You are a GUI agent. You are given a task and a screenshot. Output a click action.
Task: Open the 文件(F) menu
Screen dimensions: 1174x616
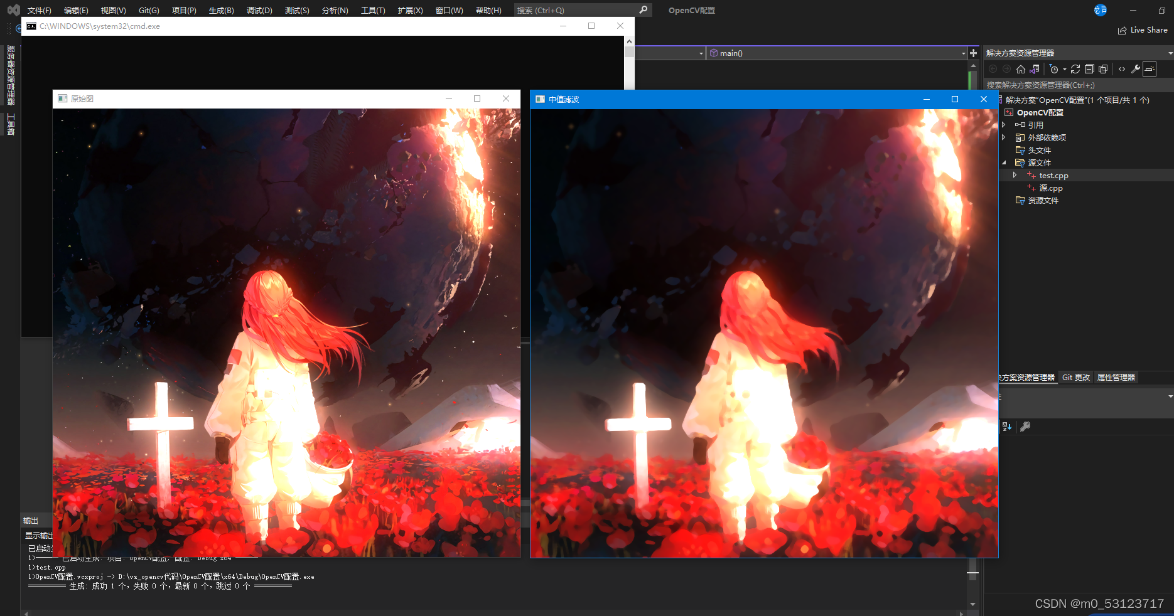(40, 11)
